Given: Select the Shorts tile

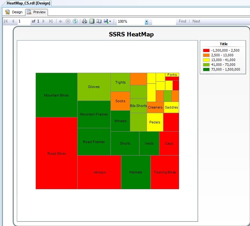Looking at the screenshot, I should (125, 143).
